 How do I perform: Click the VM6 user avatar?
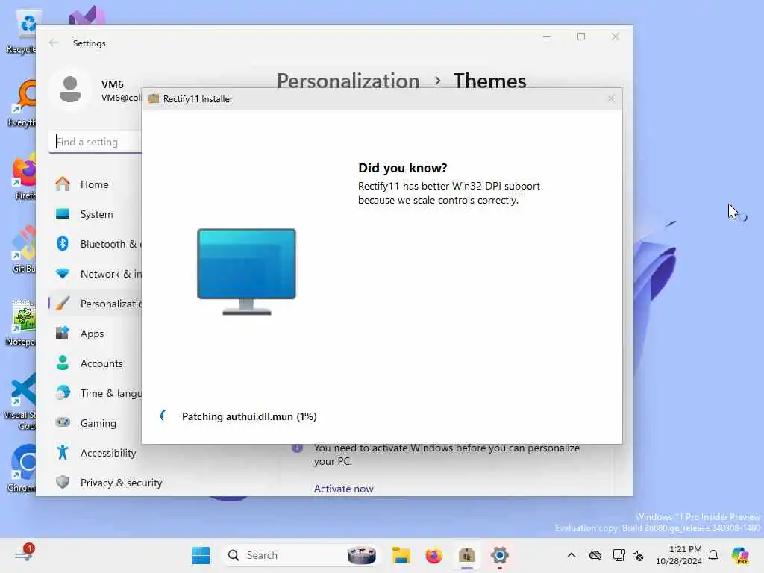70,90
